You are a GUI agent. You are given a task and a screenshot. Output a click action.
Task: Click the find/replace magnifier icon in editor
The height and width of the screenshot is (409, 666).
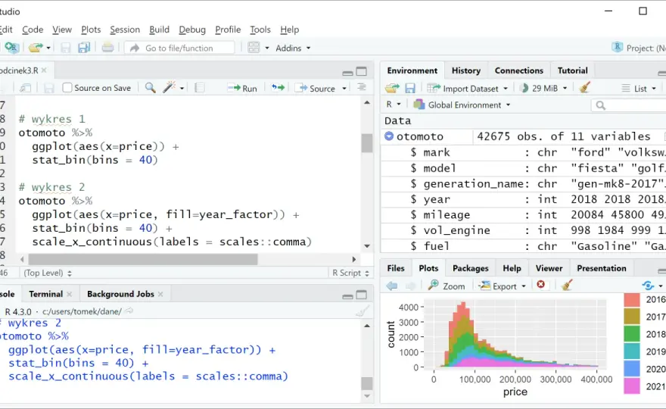click(x=150, y=88)
